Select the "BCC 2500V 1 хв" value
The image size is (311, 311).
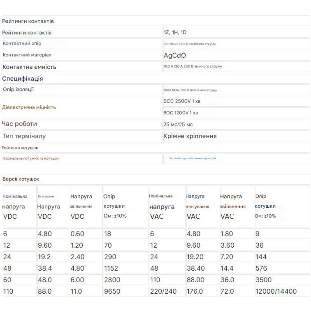pos(182,101)
